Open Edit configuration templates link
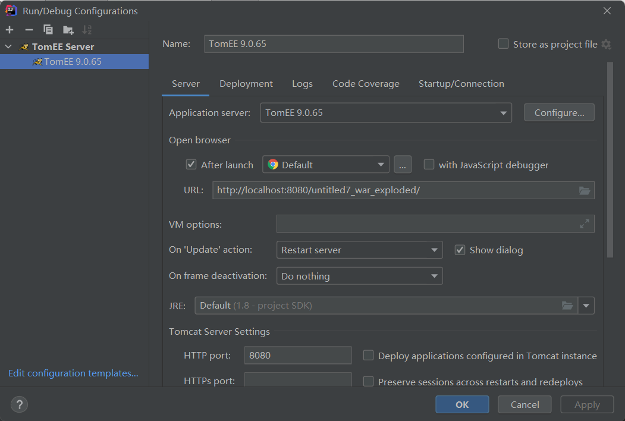625x421 pixels. 73,373
